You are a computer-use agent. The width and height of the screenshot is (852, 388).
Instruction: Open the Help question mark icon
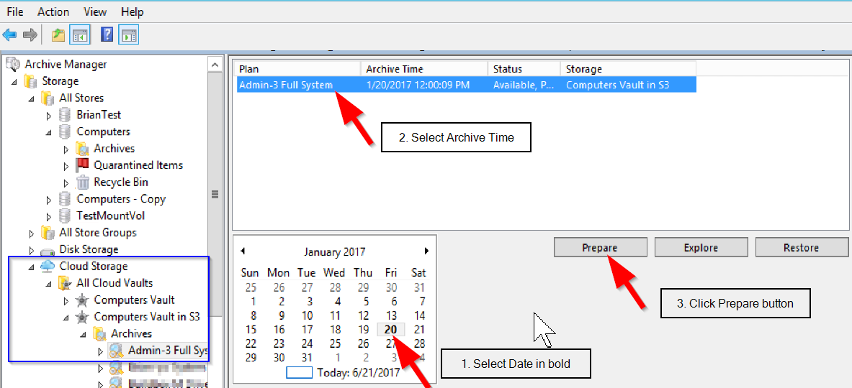(x=107, y=36)
